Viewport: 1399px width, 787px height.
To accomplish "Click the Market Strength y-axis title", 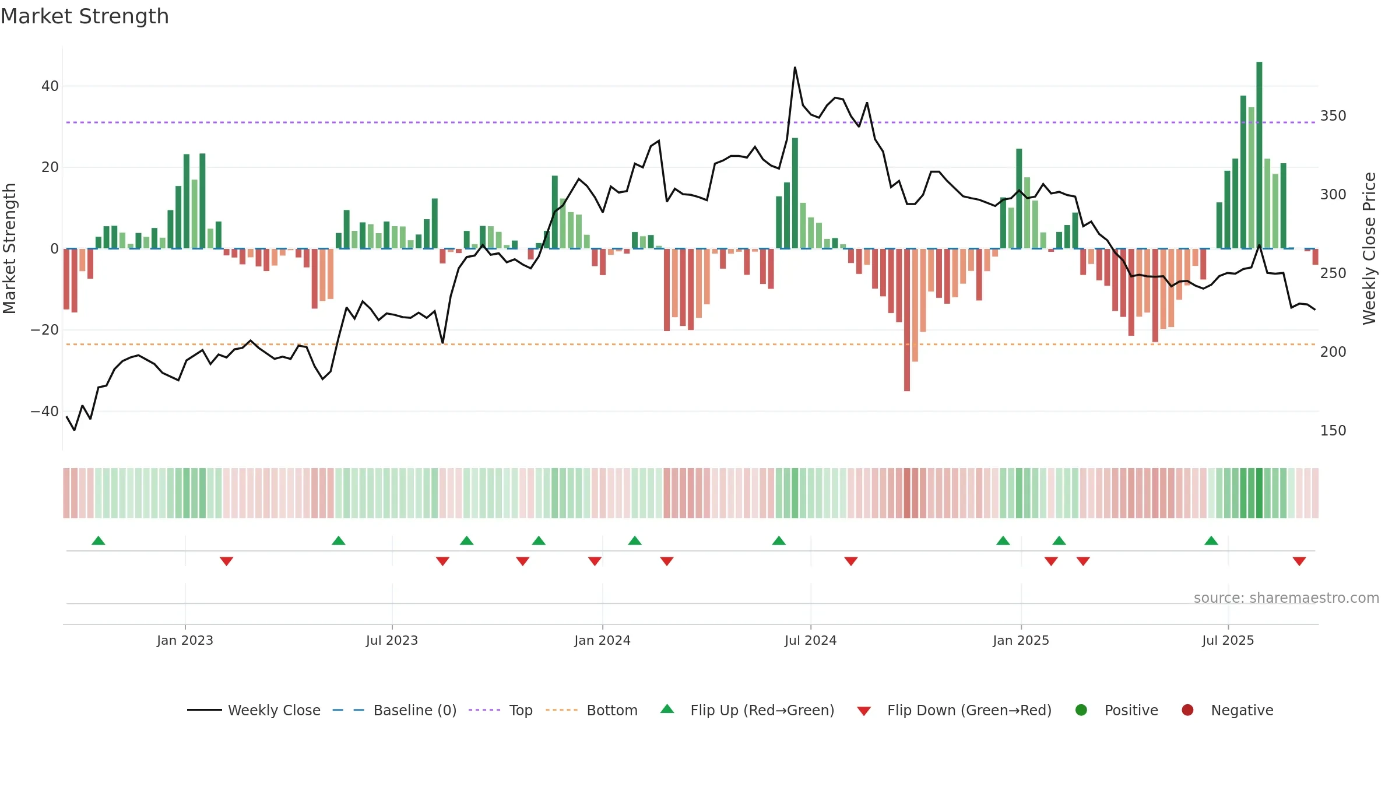I will tap(9, 248).
